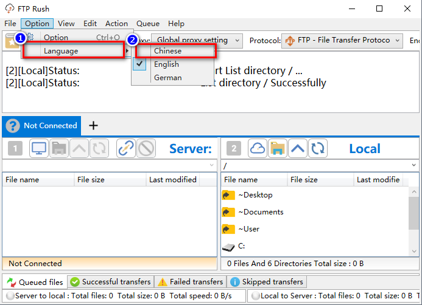
Task: Click the FTP Rush app title icon
Action: 10,9
